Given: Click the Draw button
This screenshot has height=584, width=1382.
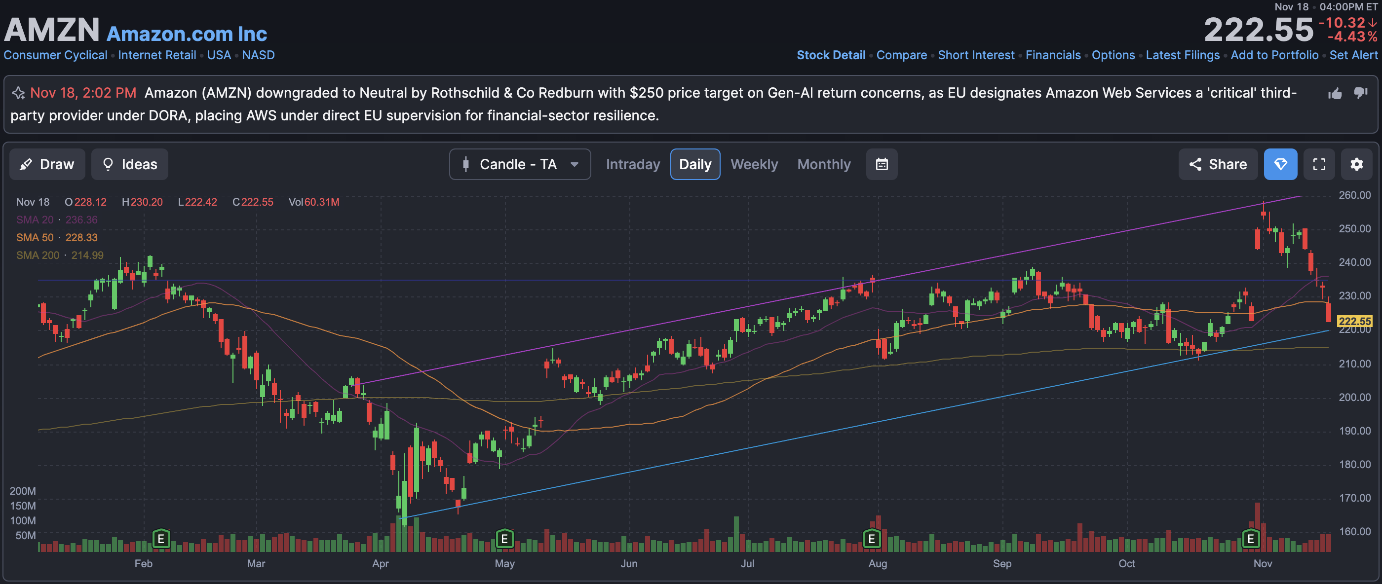Looking at the screenshot, I should click(47, 164).
